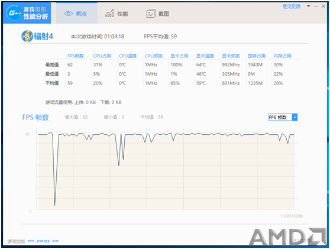Click the 最低值 row label

coord(52,74)
